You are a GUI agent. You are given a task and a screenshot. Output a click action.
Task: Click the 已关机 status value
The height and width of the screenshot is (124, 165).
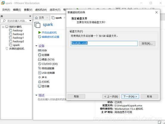pyautogui.click(x=118, y=102)
